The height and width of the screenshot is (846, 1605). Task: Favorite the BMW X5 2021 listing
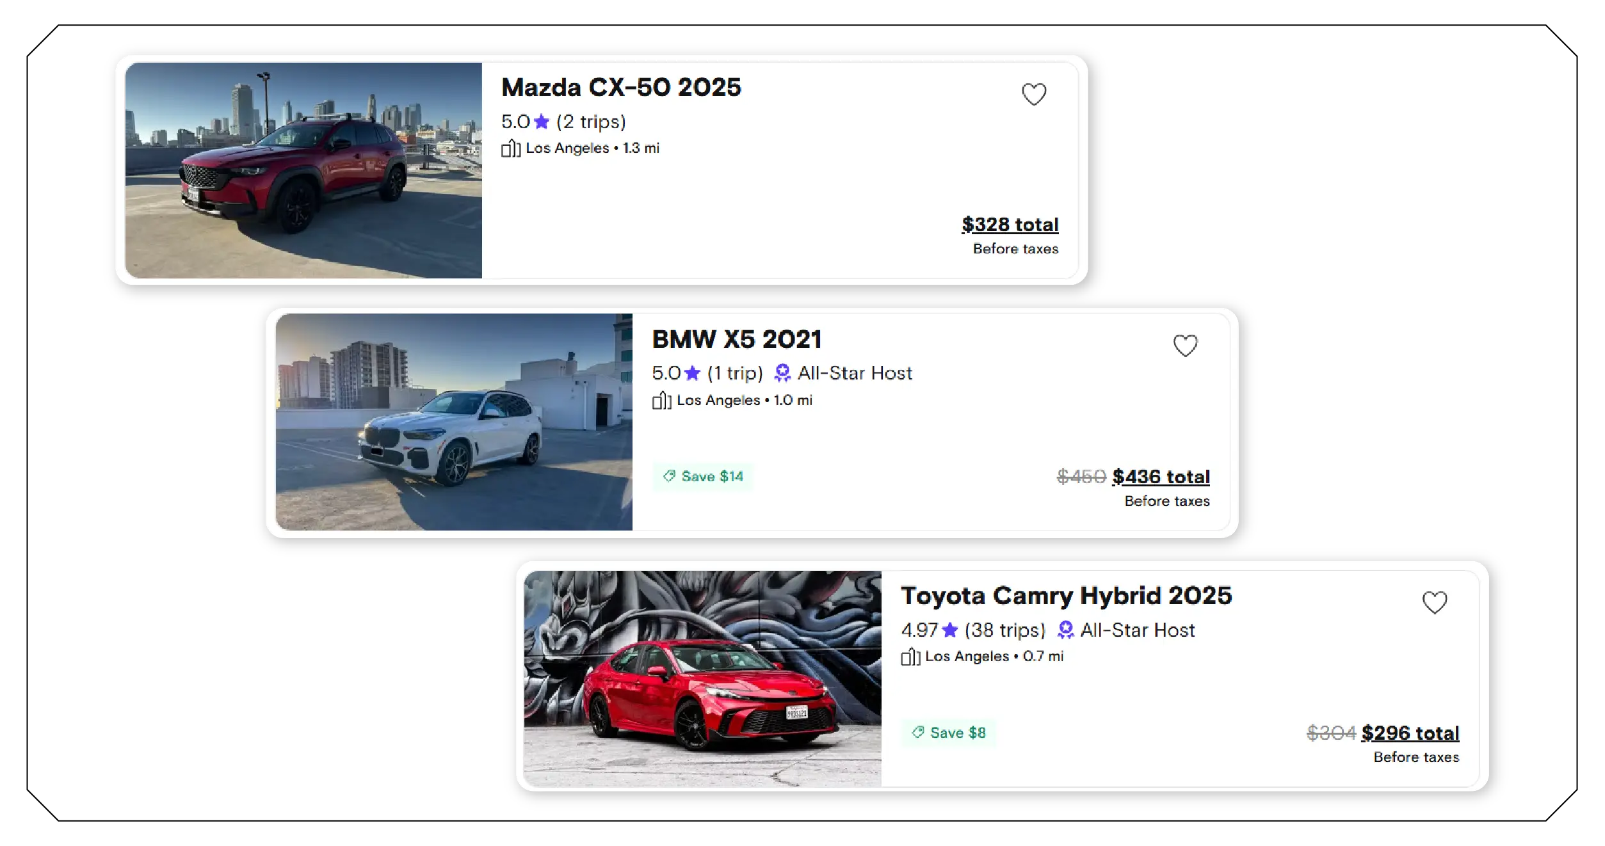[1186, 345]
